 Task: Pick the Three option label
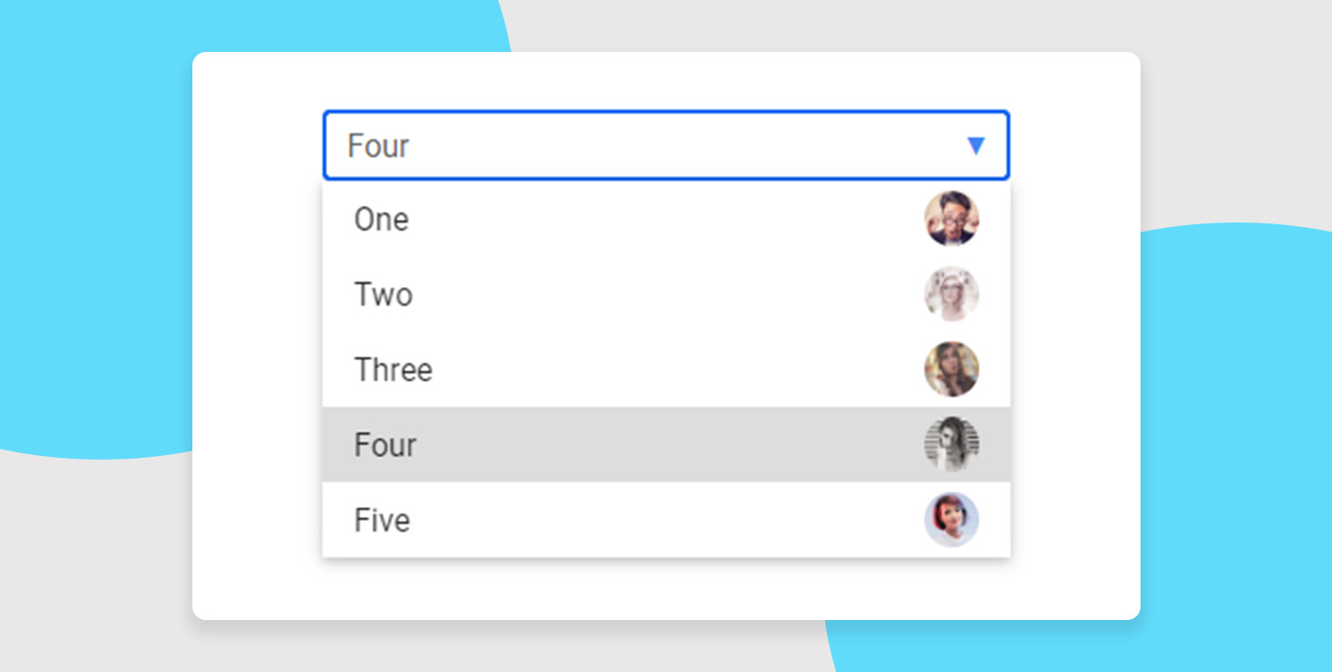point(393,369)
